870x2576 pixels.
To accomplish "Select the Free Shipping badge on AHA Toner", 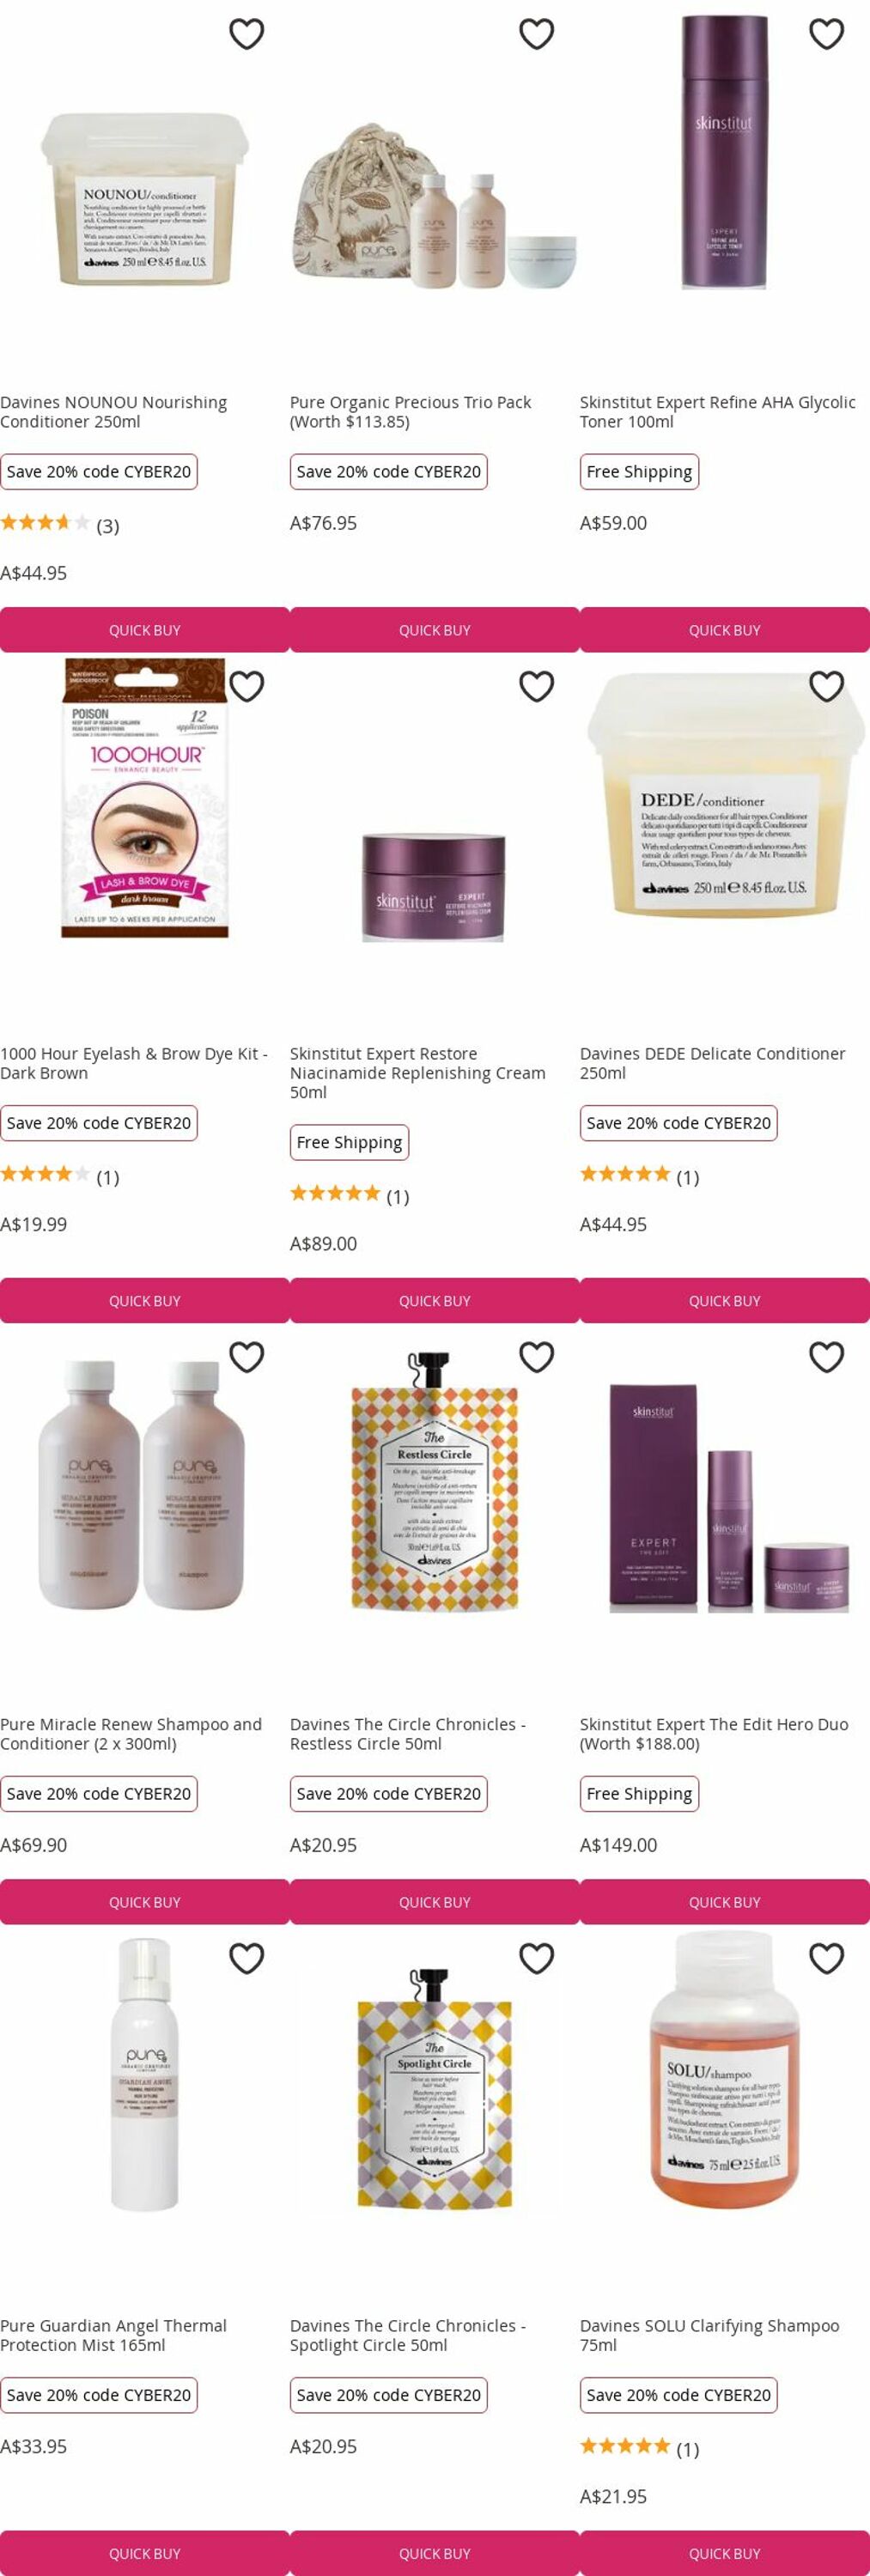I will 639,472.
